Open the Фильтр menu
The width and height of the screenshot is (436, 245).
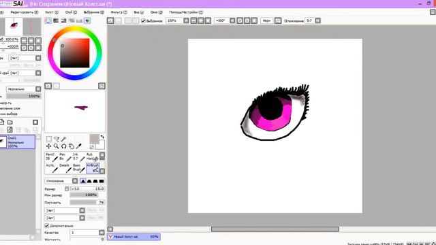pos(119,12)
